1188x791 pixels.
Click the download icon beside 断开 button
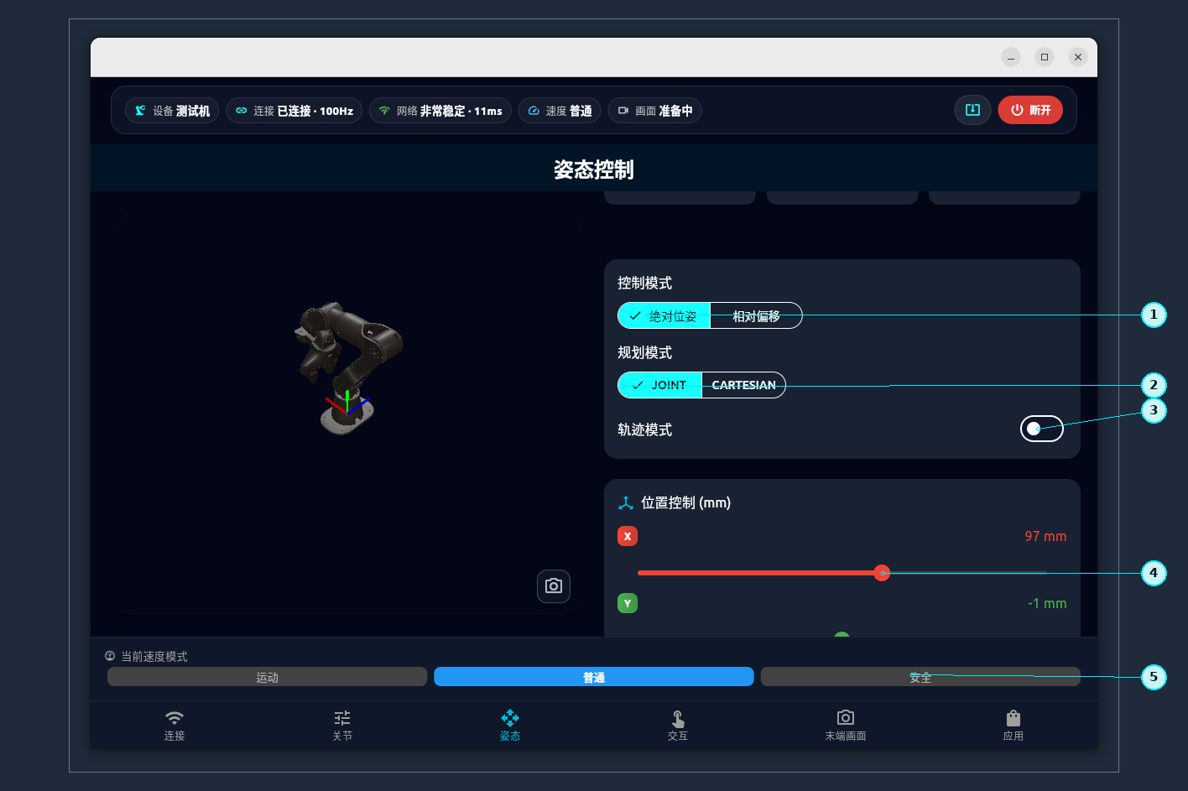coord(972,110)
